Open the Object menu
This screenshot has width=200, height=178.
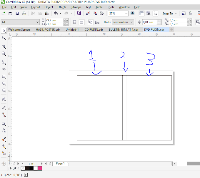click(x=49, y=7)
